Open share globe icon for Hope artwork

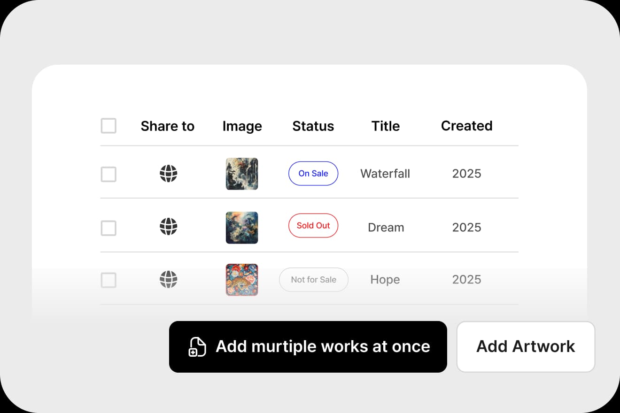(x=168, y=280)
